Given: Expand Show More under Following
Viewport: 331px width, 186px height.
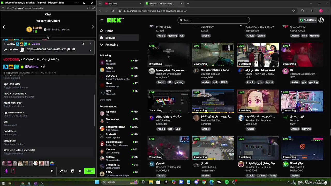Looking at the screenshot, I should (x=105, y=100).
